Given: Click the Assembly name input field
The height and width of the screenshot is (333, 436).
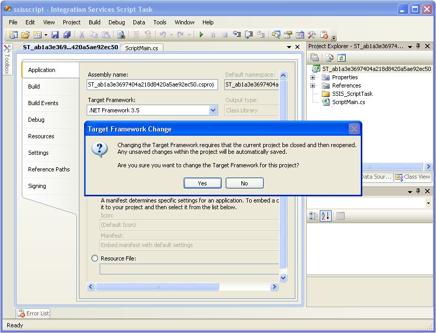Looking at the screenshot, I should [x=153, y=84].
